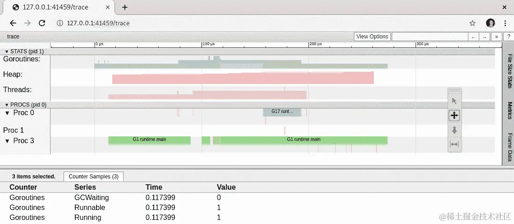Screen dimensions: 514x224
Task: Click the Goroutines track label
Action: tap(22, 59)
